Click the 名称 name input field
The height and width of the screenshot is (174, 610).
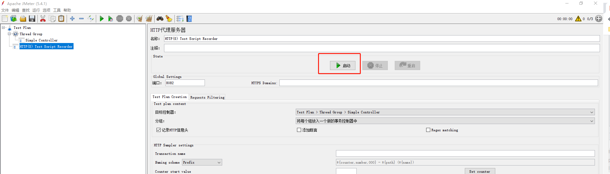tap(382, 39)
